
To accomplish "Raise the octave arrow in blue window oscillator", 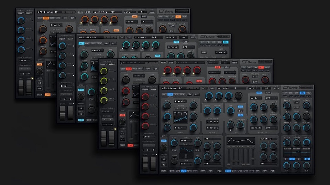I will [x=184, y=109].
